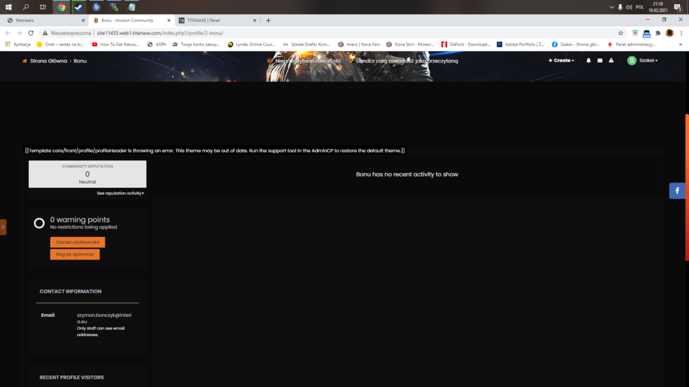Expand See reputation activity

(120, 193)
